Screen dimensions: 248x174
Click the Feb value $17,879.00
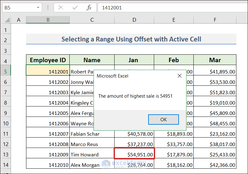[x=174, y=153]
